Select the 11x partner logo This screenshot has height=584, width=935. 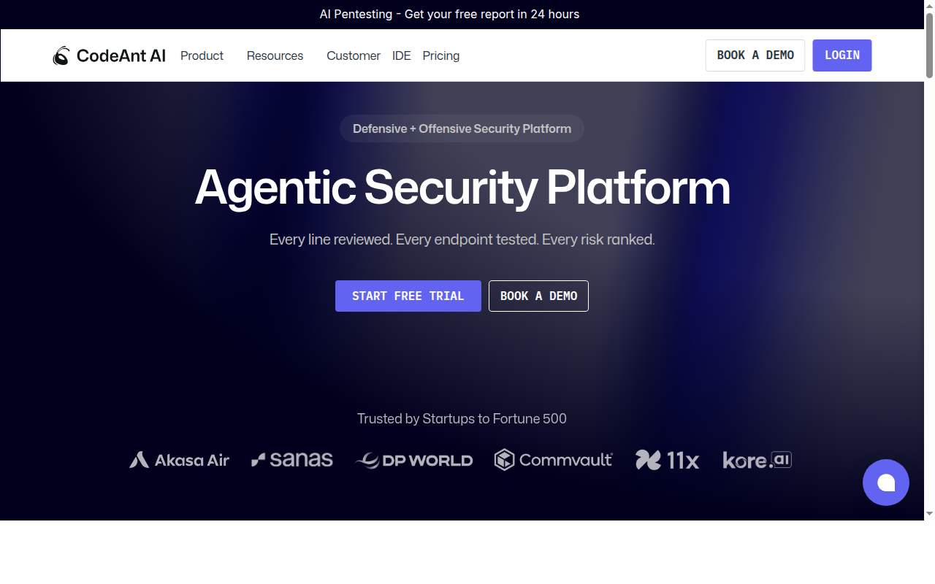666,460
